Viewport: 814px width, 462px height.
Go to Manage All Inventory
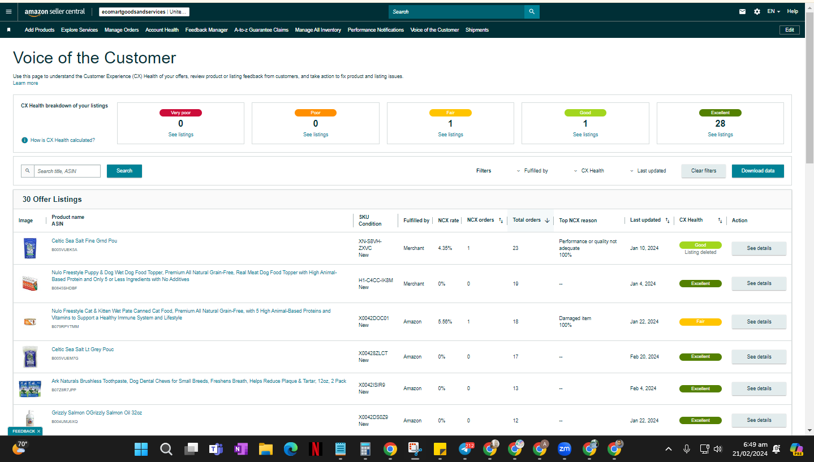(x=318, y=30)
